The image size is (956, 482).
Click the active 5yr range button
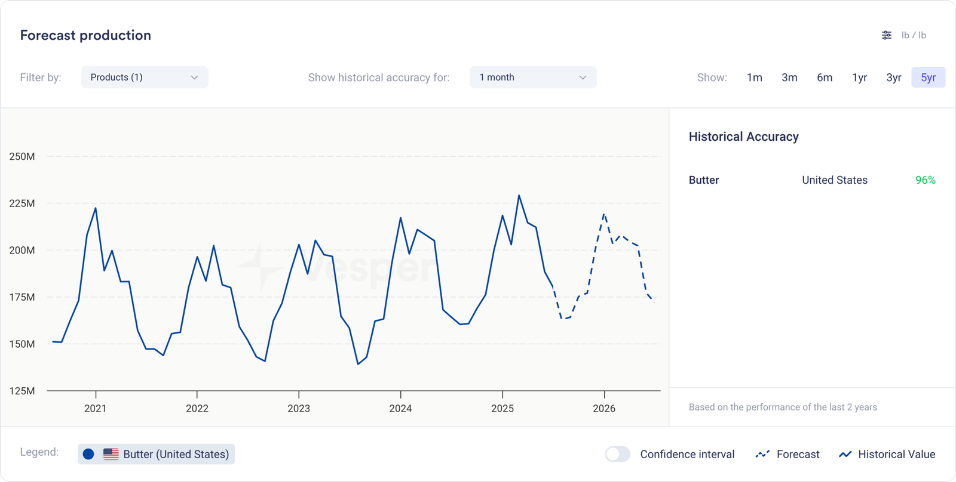click(928, 78)
